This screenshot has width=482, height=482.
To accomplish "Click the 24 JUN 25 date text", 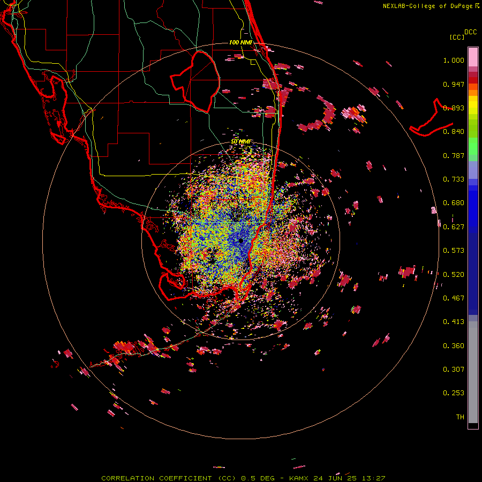I will click(336, 478).
